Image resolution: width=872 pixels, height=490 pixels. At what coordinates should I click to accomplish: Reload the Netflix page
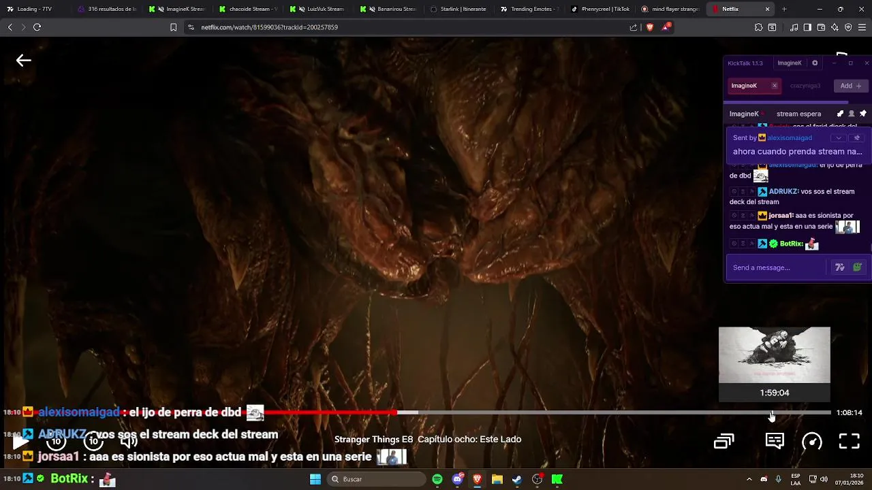[37, 27]
